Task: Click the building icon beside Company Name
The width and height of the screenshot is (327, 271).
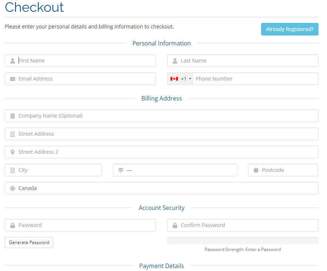Action: 13,116
